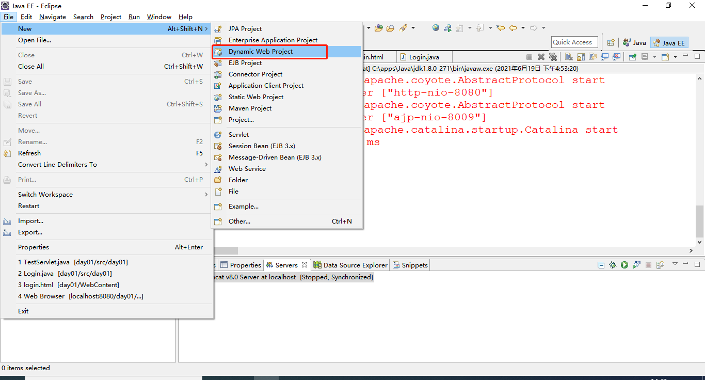This screenshot has height=380, width=705.
Task: Select the Java EE perspective button
Action: click(x=669, y=43)
